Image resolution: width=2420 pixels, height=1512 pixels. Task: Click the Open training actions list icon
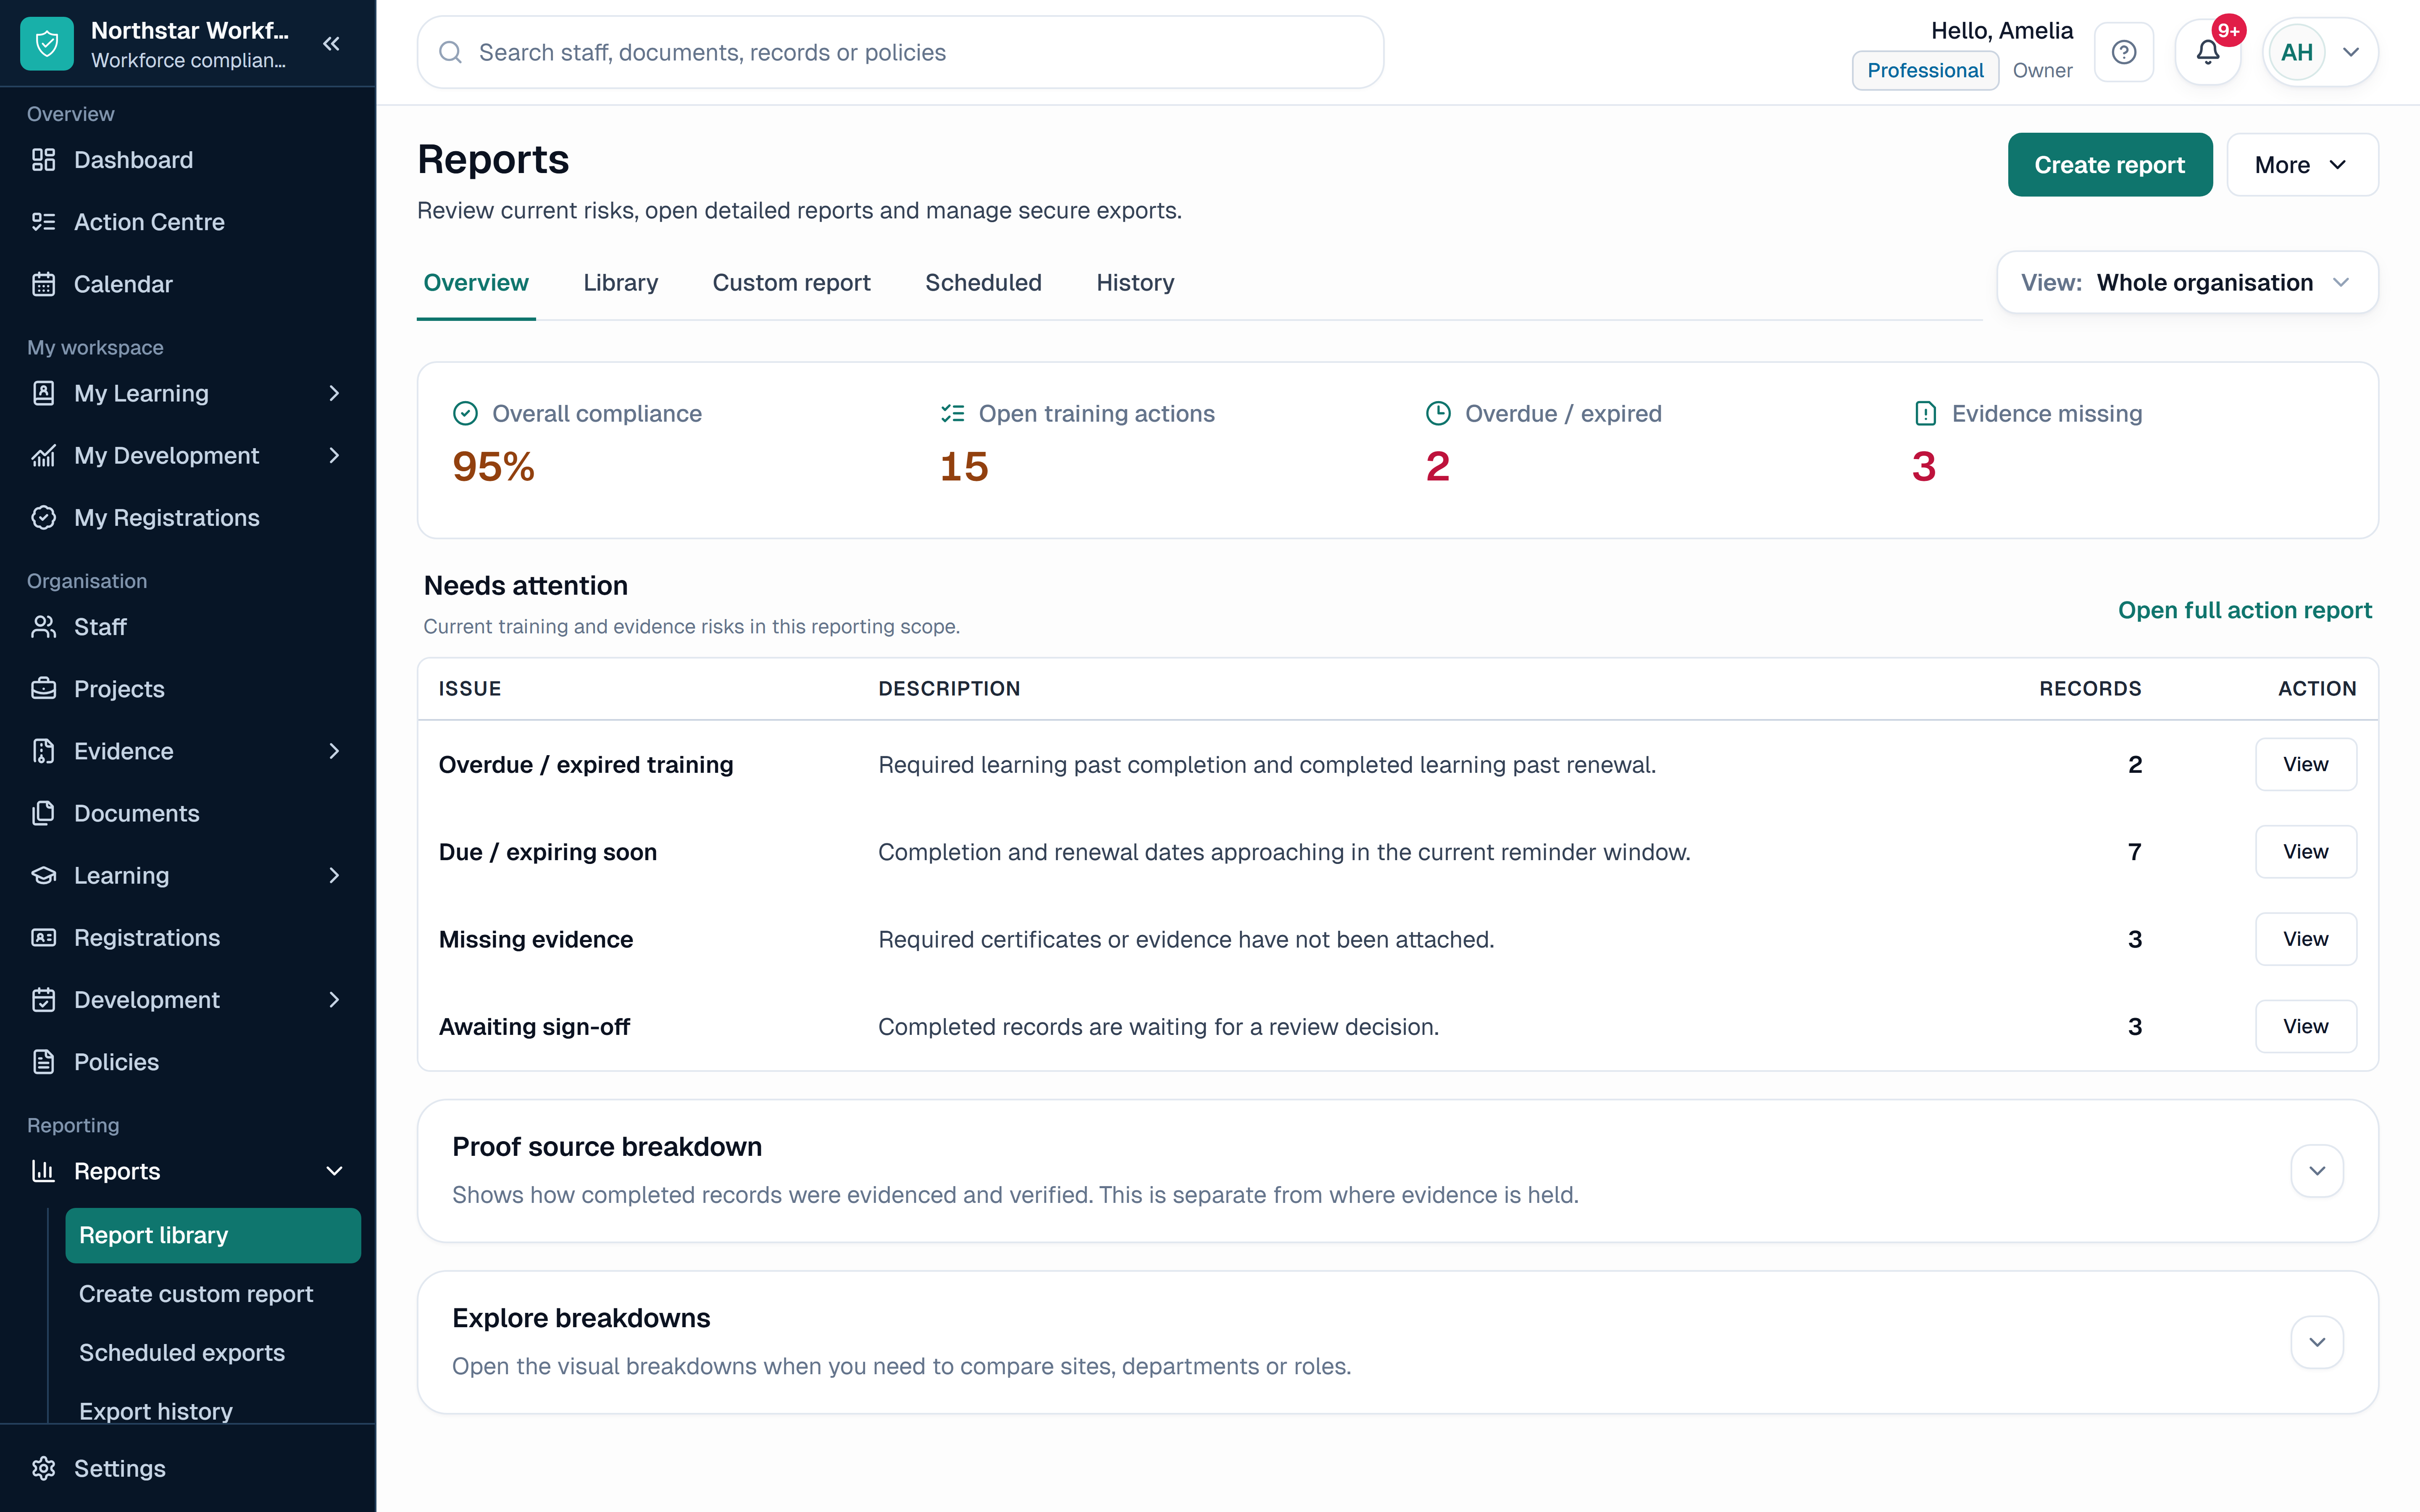coord(952,413)
